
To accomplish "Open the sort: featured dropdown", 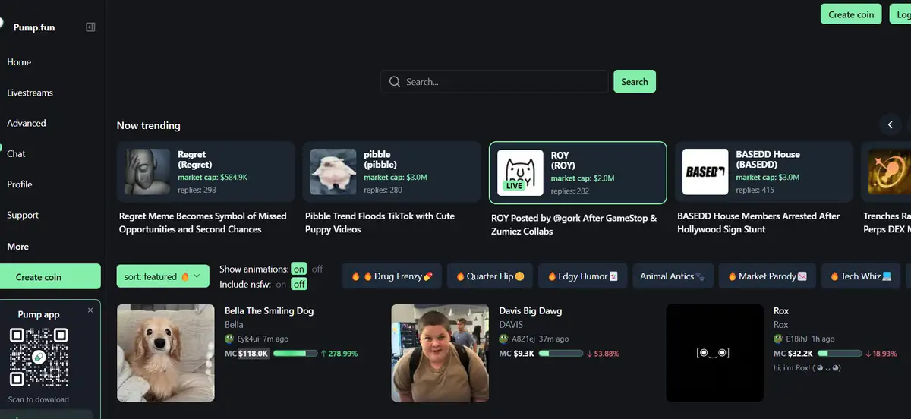I will coord(162,277).
